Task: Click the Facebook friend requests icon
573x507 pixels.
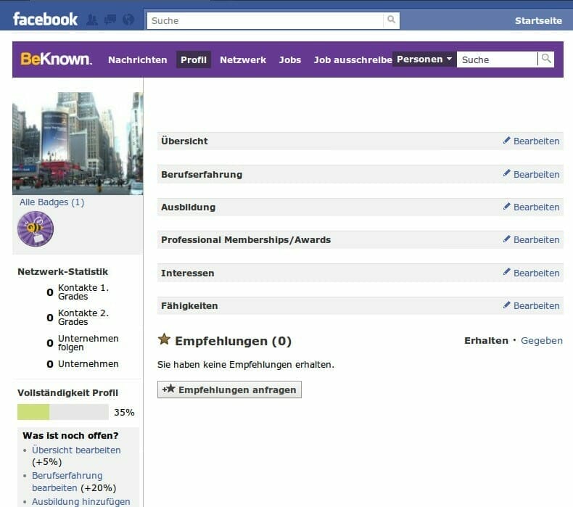Action: click(x=92, y=20)
